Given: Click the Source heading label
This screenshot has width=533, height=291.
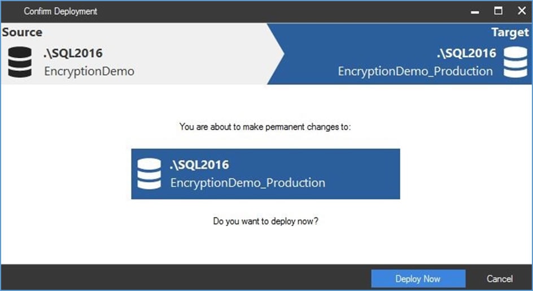Looking at the screenshot, I should 22,32.
